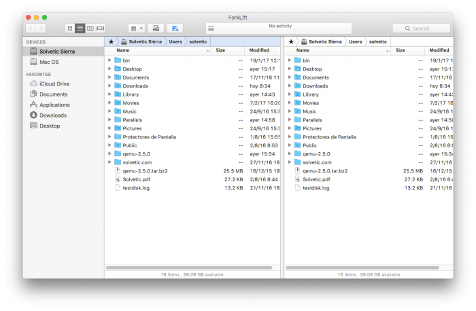
Task: Click the Search field
Action: click(x=422, y=29)
